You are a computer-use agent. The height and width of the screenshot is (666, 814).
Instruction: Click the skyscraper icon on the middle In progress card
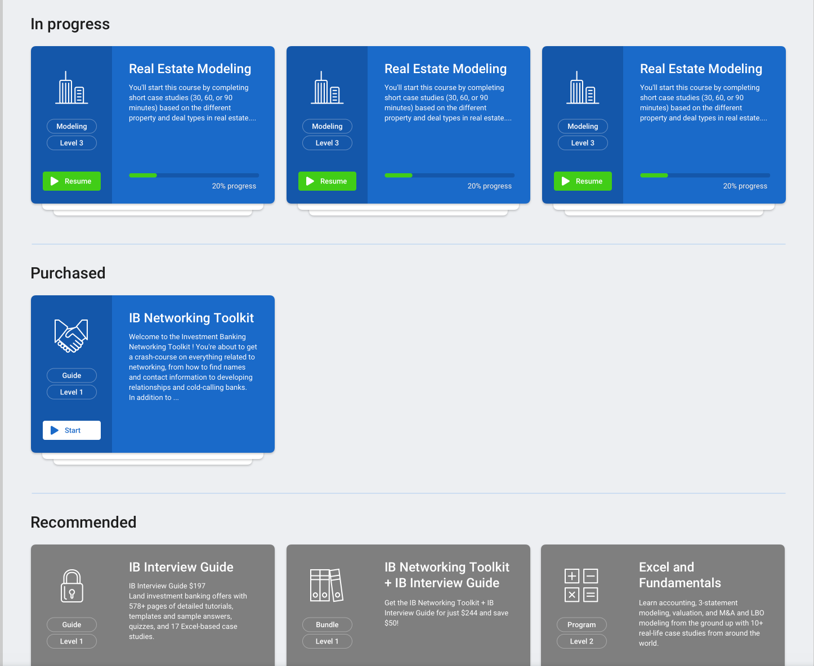[327, 88]
